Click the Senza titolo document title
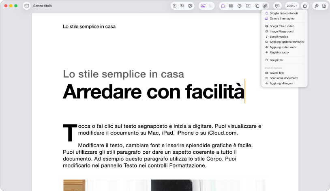The width and height of the screenshot is (330, 191). 42,6
